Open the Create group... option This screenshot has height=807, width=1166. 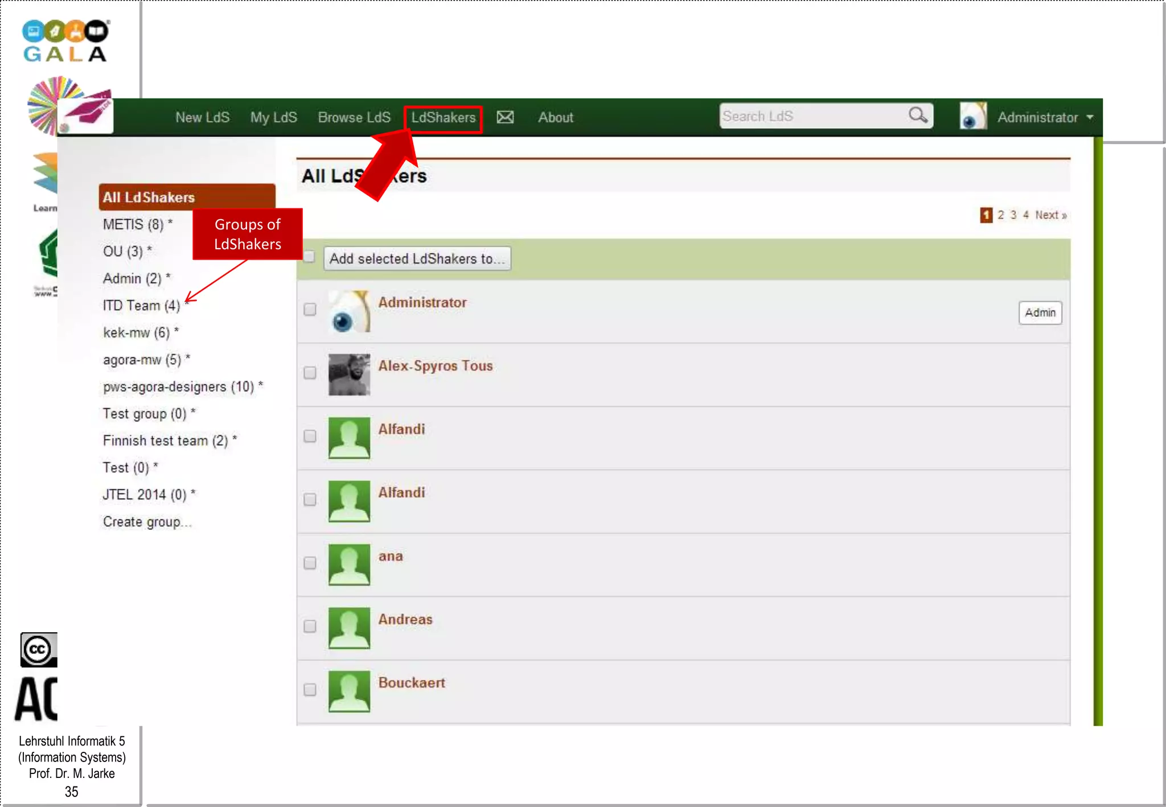(147, 522)
